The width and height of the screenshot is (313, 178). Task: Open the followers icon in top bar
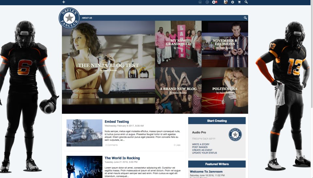pos(200,2)
